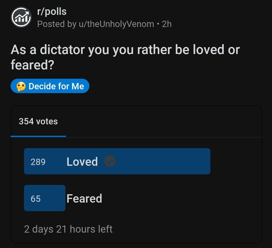Open u/theUnholyVenom's user profile
Image resolution: width=272 pixels, height=248 pixels.
tap(117, 24)
